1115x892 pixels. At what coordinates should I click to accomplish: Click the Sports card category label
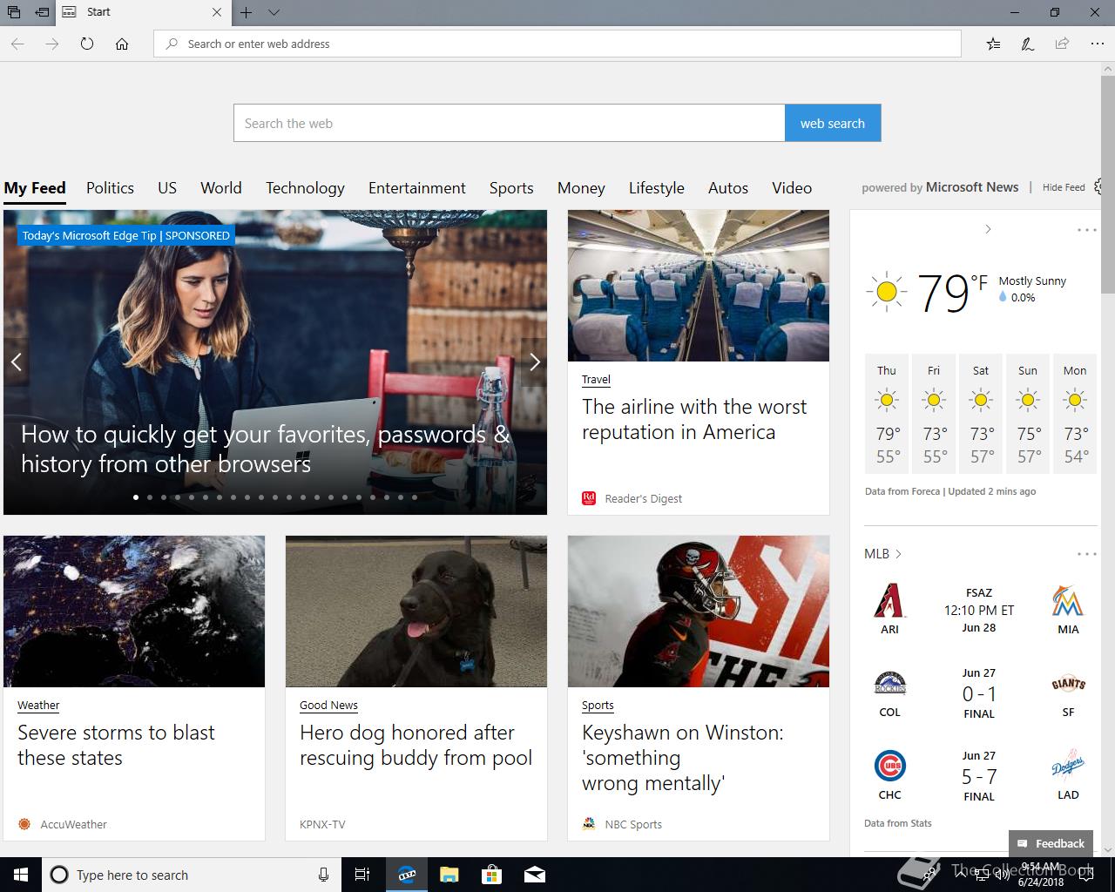[598, 705]
